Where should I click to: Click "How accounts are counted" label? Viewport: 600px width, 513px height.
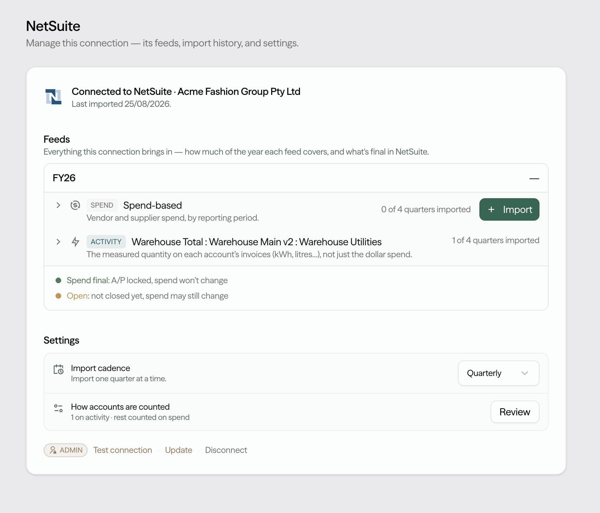120,407
